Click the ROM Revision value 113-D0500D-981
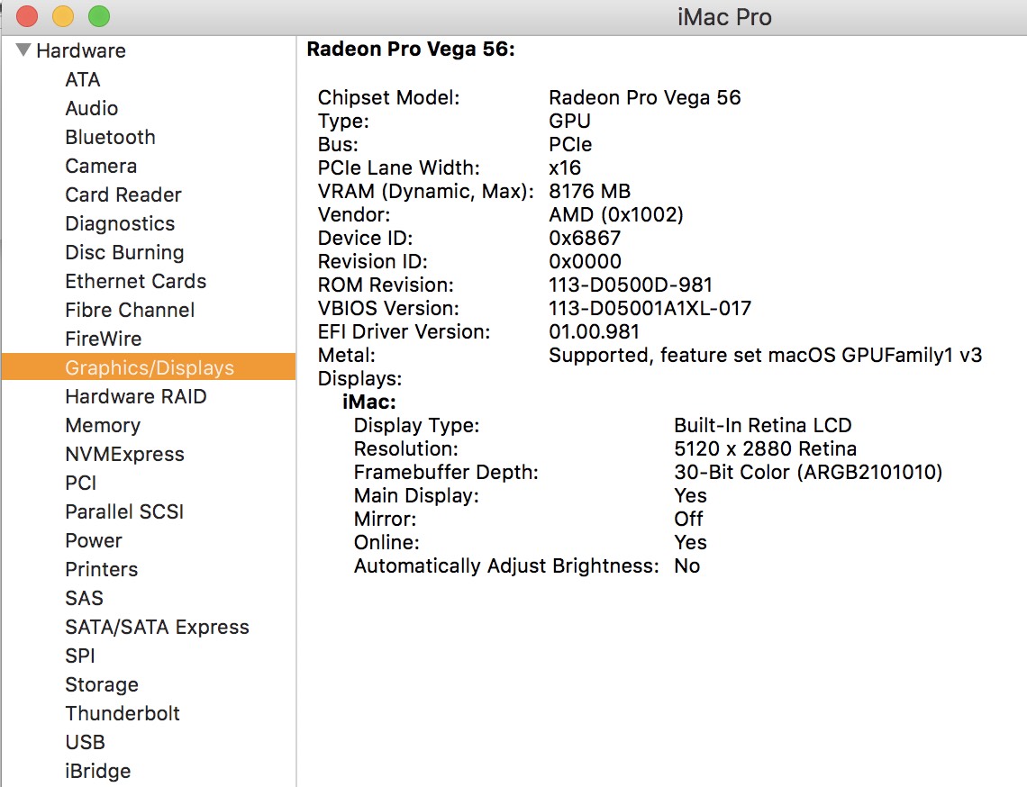Screen dimensions: 1027x787 [631, 285]
